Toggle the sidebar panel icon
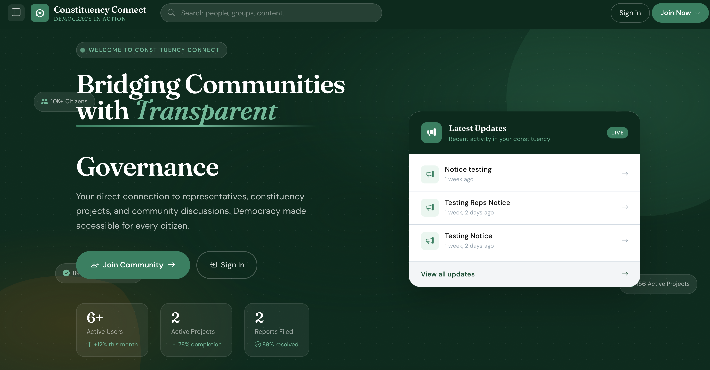Image resolution: width=710 pixels, height=370 pixels. point(16,13)
